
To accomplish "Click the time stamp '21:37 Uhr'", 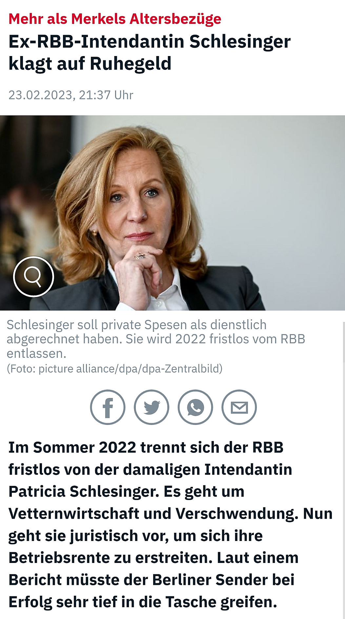I will pos(106,95).
